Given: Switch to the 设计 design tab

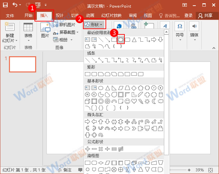Looking at the screenshot, I should [x=59, y=16].
